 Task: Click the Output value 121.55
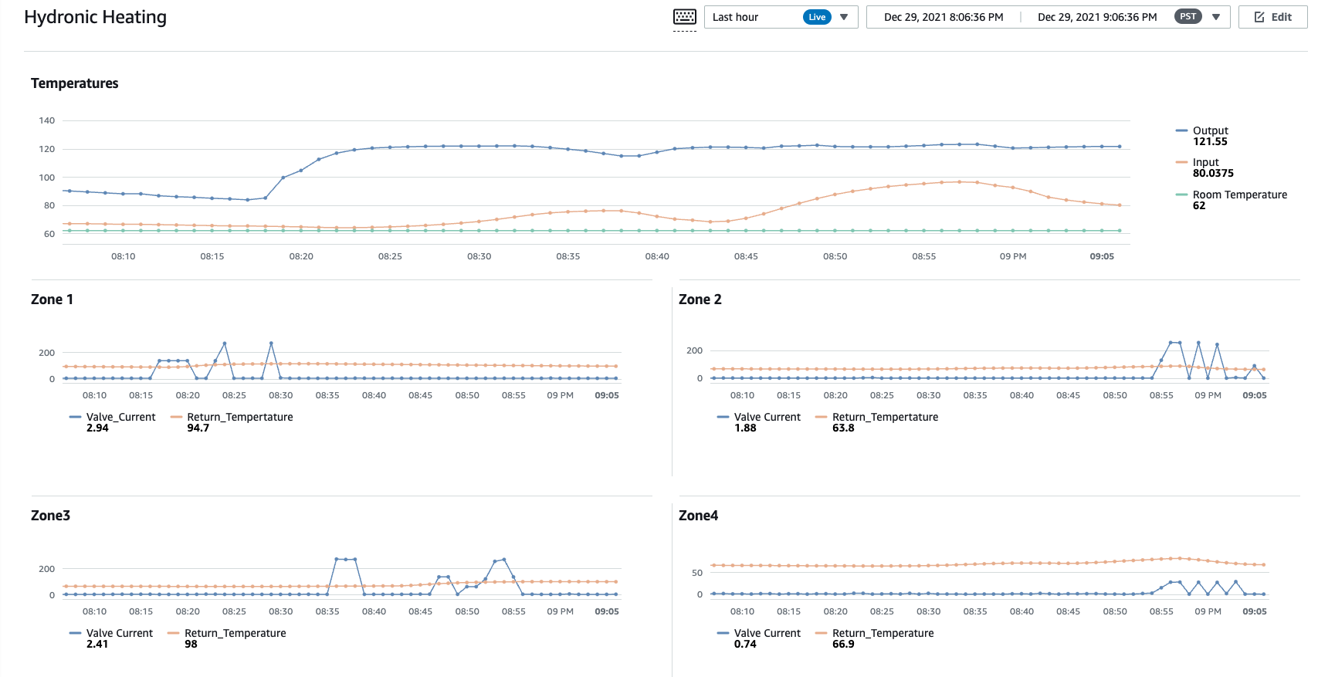tap(1210, 141)
